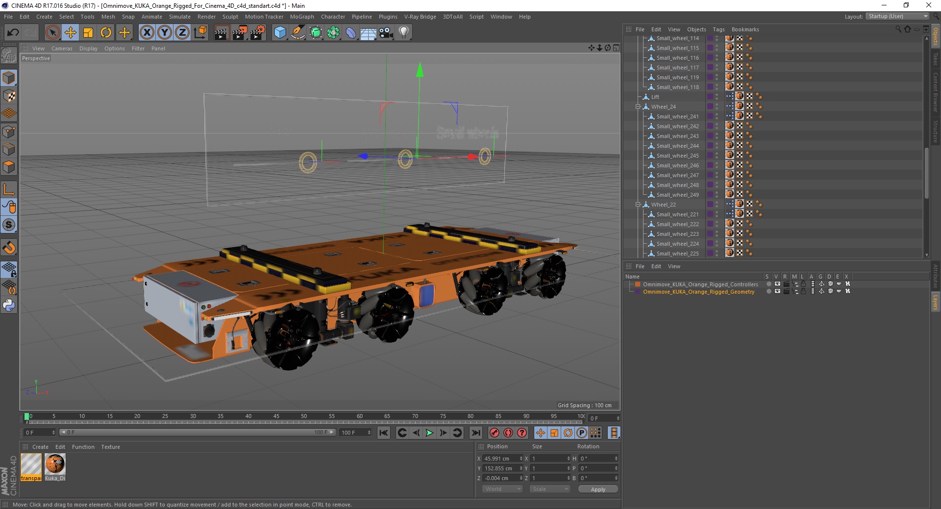Select Small_wheel_245 object
The image size is (941, 509).
pyautogui.click(x=678, y=156)
